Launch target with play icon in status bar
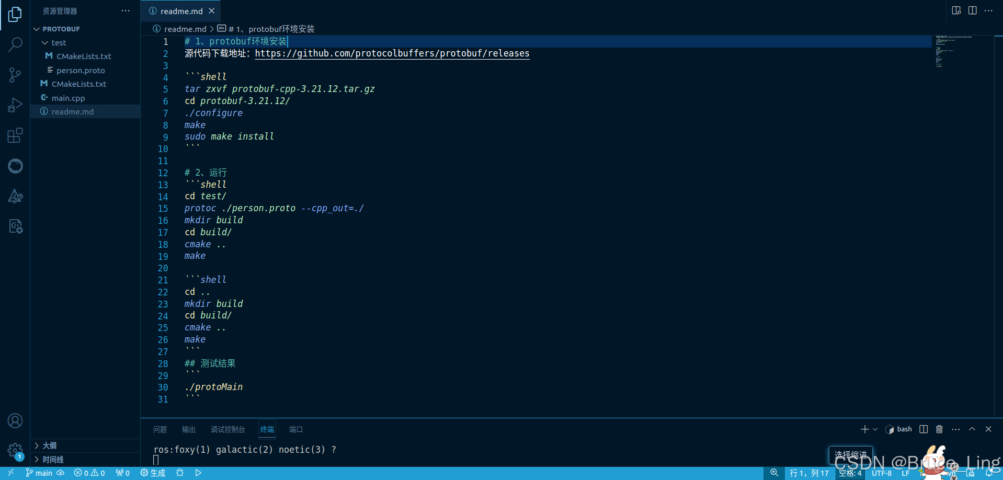The height and width of the screenshot is (480, 1003). 198,473
